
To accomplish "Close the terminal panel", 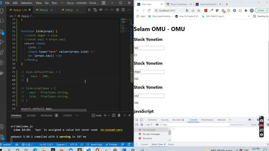I will (129, 115).
